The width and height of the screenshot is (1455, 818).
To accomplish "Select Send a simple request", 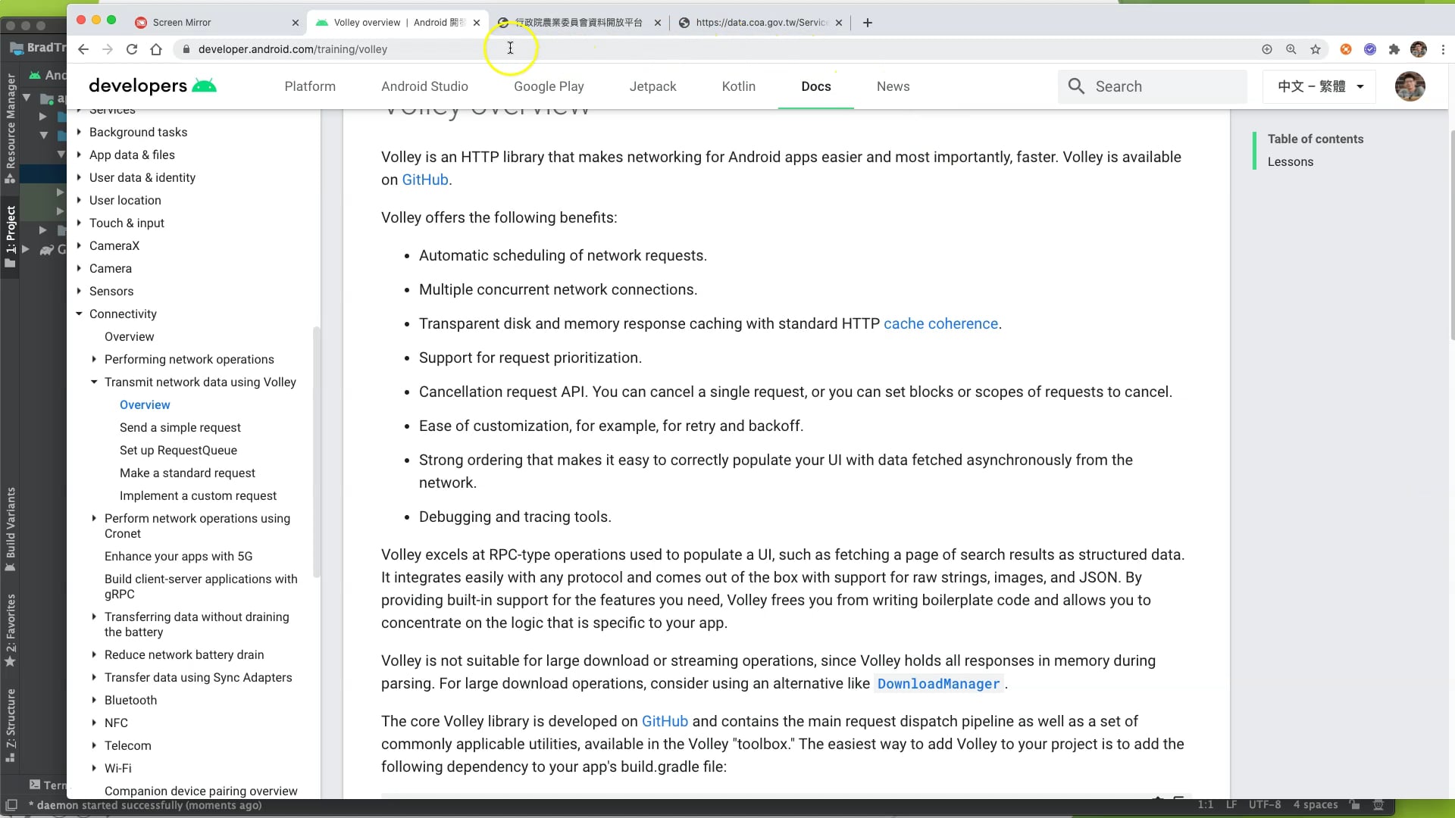I will pyautogui.click(x=180, y=427).
